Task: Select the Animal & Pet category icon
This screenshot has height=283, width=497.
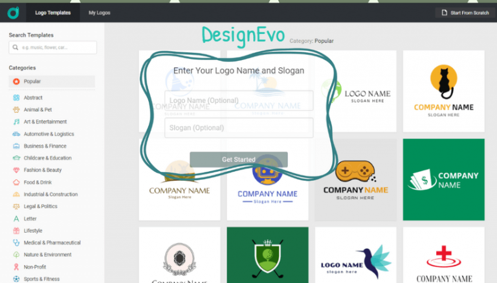Action: (x=16, y=110)
